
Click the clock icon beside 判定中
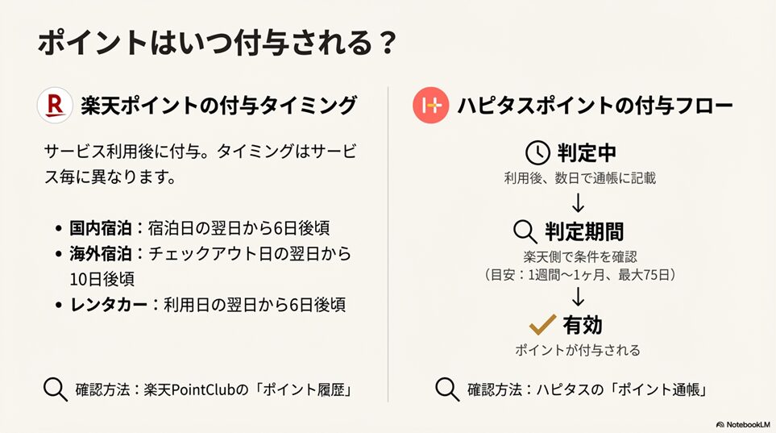coord(537,152)
